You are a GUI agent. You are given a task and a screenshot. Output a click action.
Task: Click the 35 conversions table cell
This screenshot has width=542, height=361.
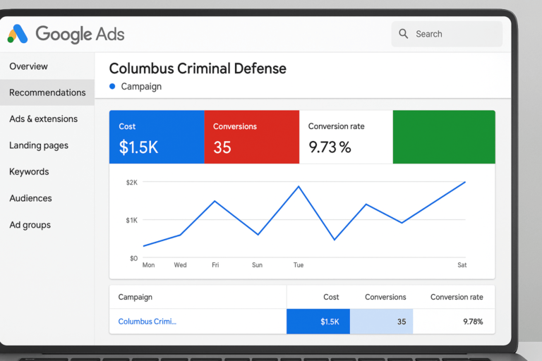click(381, 322)
